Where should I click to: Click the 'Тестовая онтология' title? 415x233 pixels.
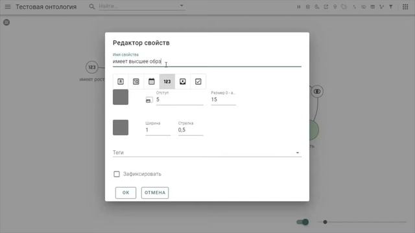coord(46,7)
